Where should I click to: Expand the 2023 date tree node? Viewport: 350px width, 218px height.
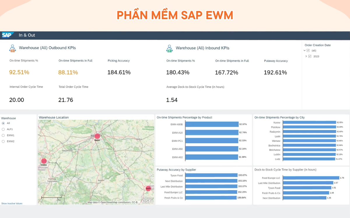coord(306,56)
